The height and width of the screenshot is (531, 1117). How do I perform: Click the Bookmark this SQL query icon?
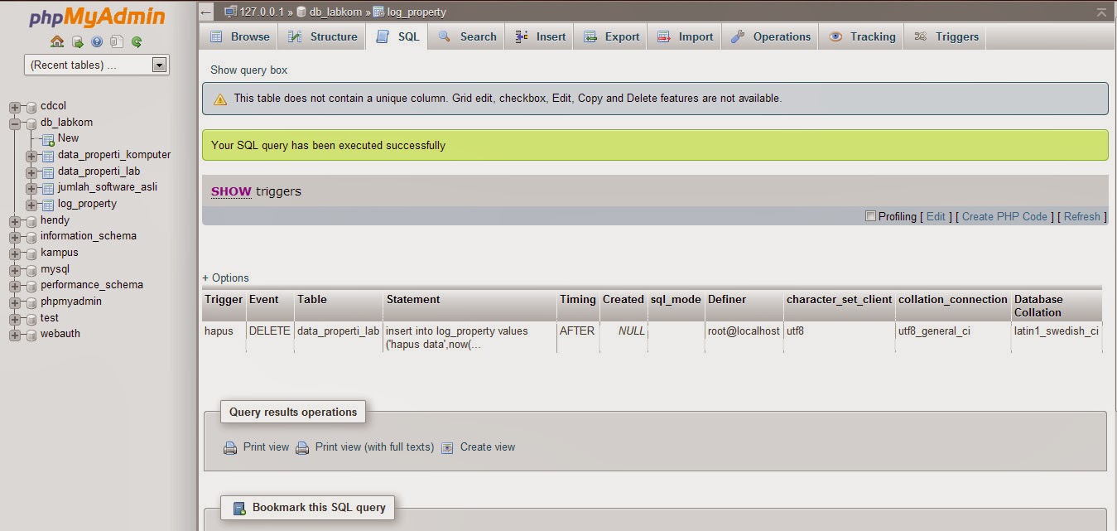coord(240,508)
